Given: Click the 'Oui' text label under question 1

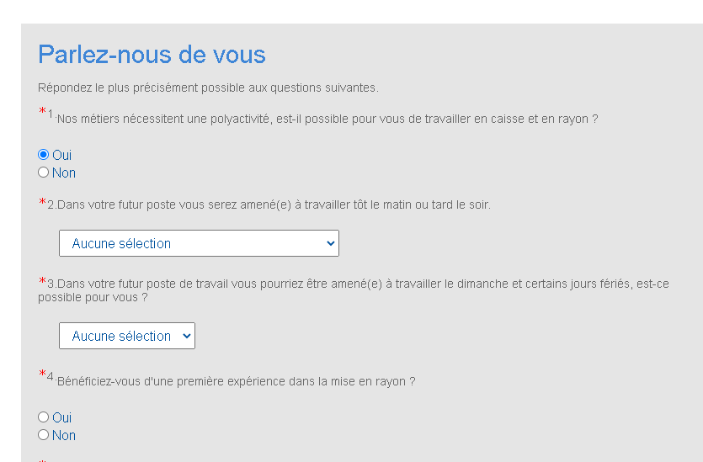Looking at the screenshot, I should [x=62, y=156].
